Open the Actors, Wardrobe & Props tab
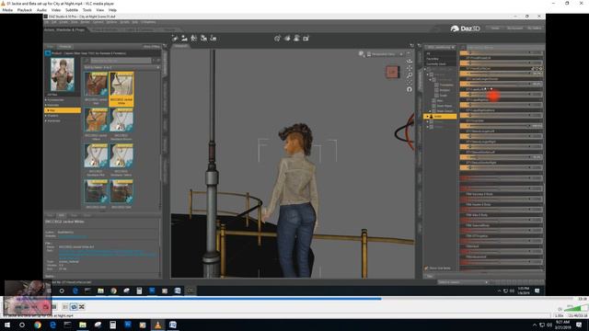The width and height of the screenshot is (589, 331). pos(64,29)
